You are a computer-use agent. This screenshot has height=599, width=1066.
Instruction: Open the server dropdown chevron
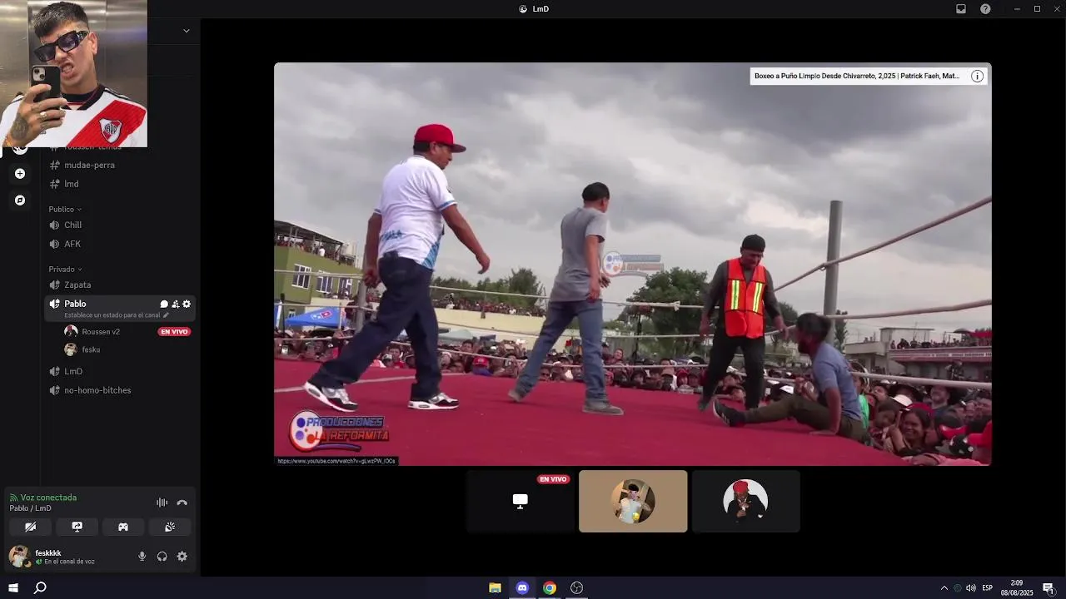coord(186,31)
